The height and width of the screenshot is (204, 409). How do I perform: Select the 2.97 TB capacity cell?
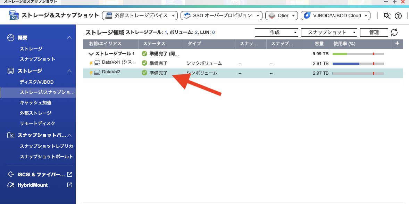pos(320,73)
